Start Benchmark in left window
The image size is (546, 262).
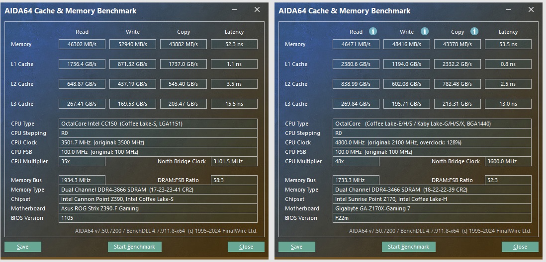pos(134,247)
